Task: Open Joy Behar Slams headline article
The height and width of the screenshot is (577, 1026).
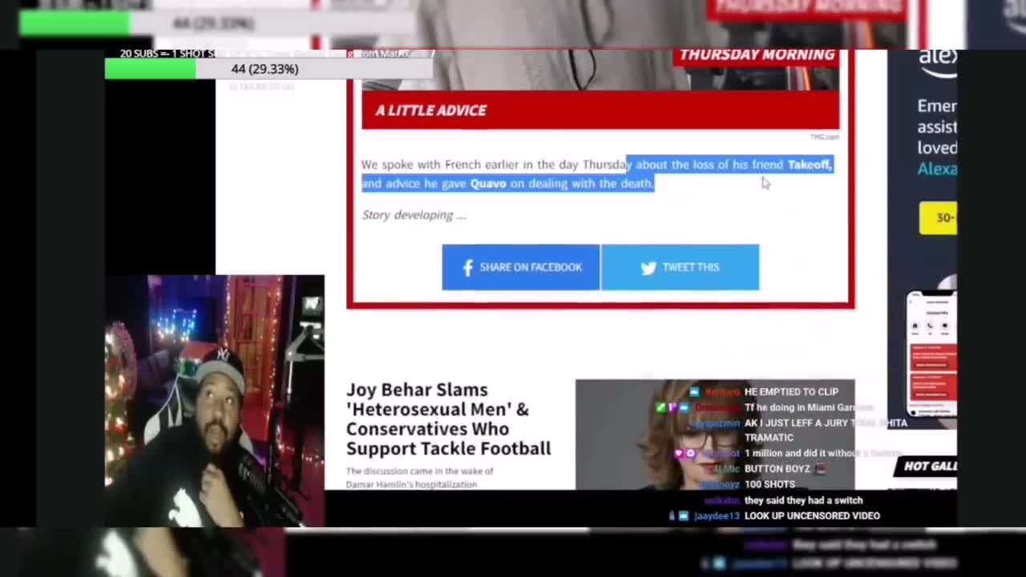Action: click(x=449, y=419)
